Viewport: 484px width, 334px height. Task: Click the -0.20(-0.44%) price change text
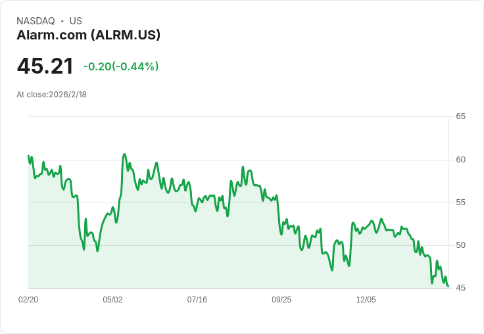coord(121,66)
